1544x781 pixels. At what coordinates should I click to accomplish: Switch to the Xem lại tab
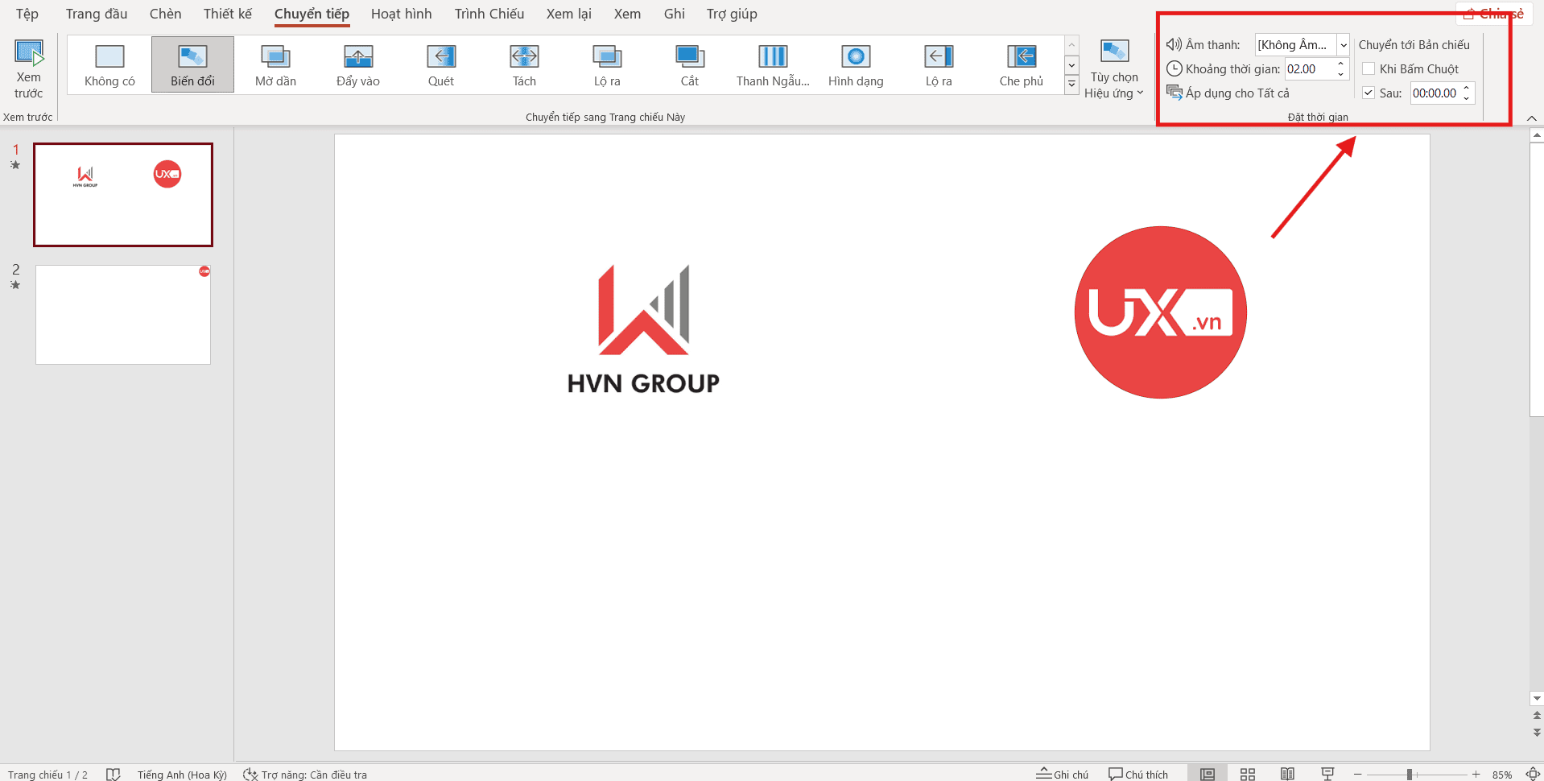click(x=569, y=14)
